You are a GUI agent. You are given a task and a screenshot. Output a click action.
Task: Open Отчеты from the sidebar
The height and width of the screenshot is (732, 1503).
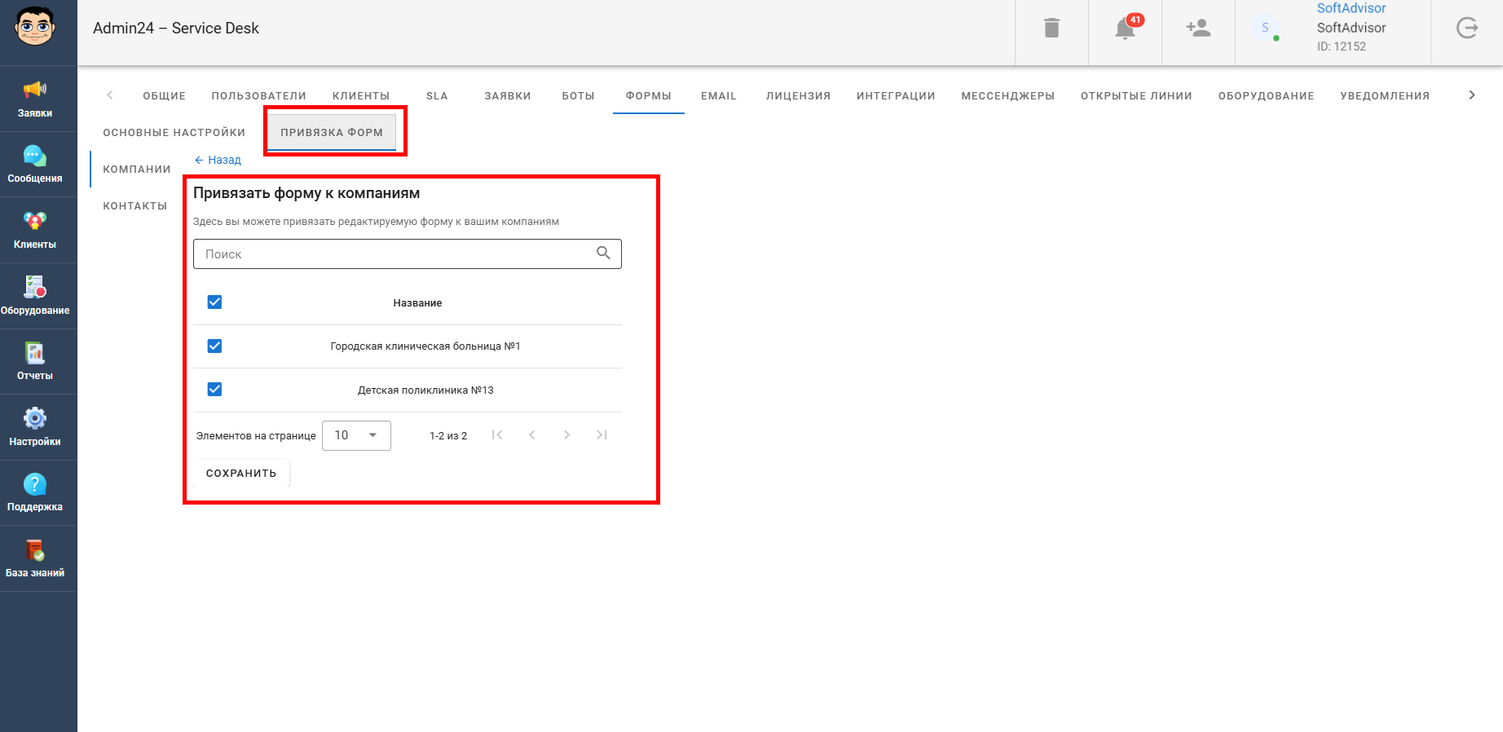pyautogui.click(x=35, y=362)
